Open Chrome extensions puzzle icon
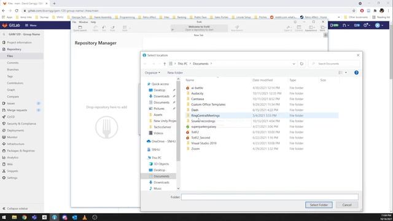Screen dimensions: 393x221 pos(375,11)
